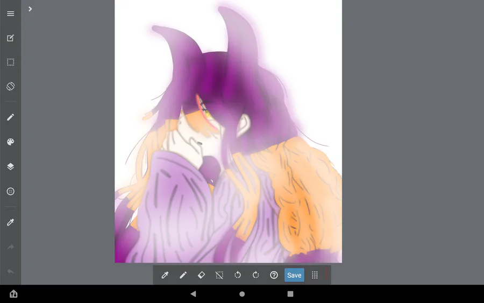Tap the Android back button
This screenshot has height=303, width=484.
pyautogui.click(x=193, y=294)
